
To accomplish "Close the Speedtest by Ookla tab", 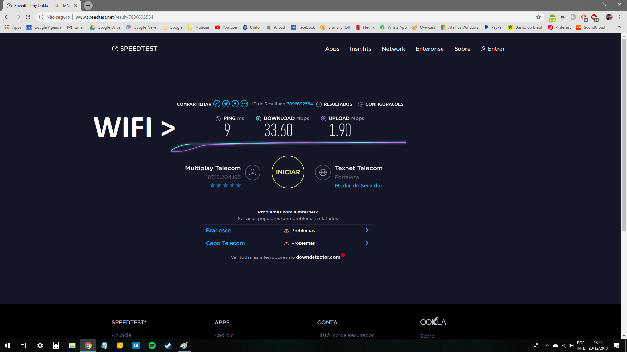I will tap(76, 6).
